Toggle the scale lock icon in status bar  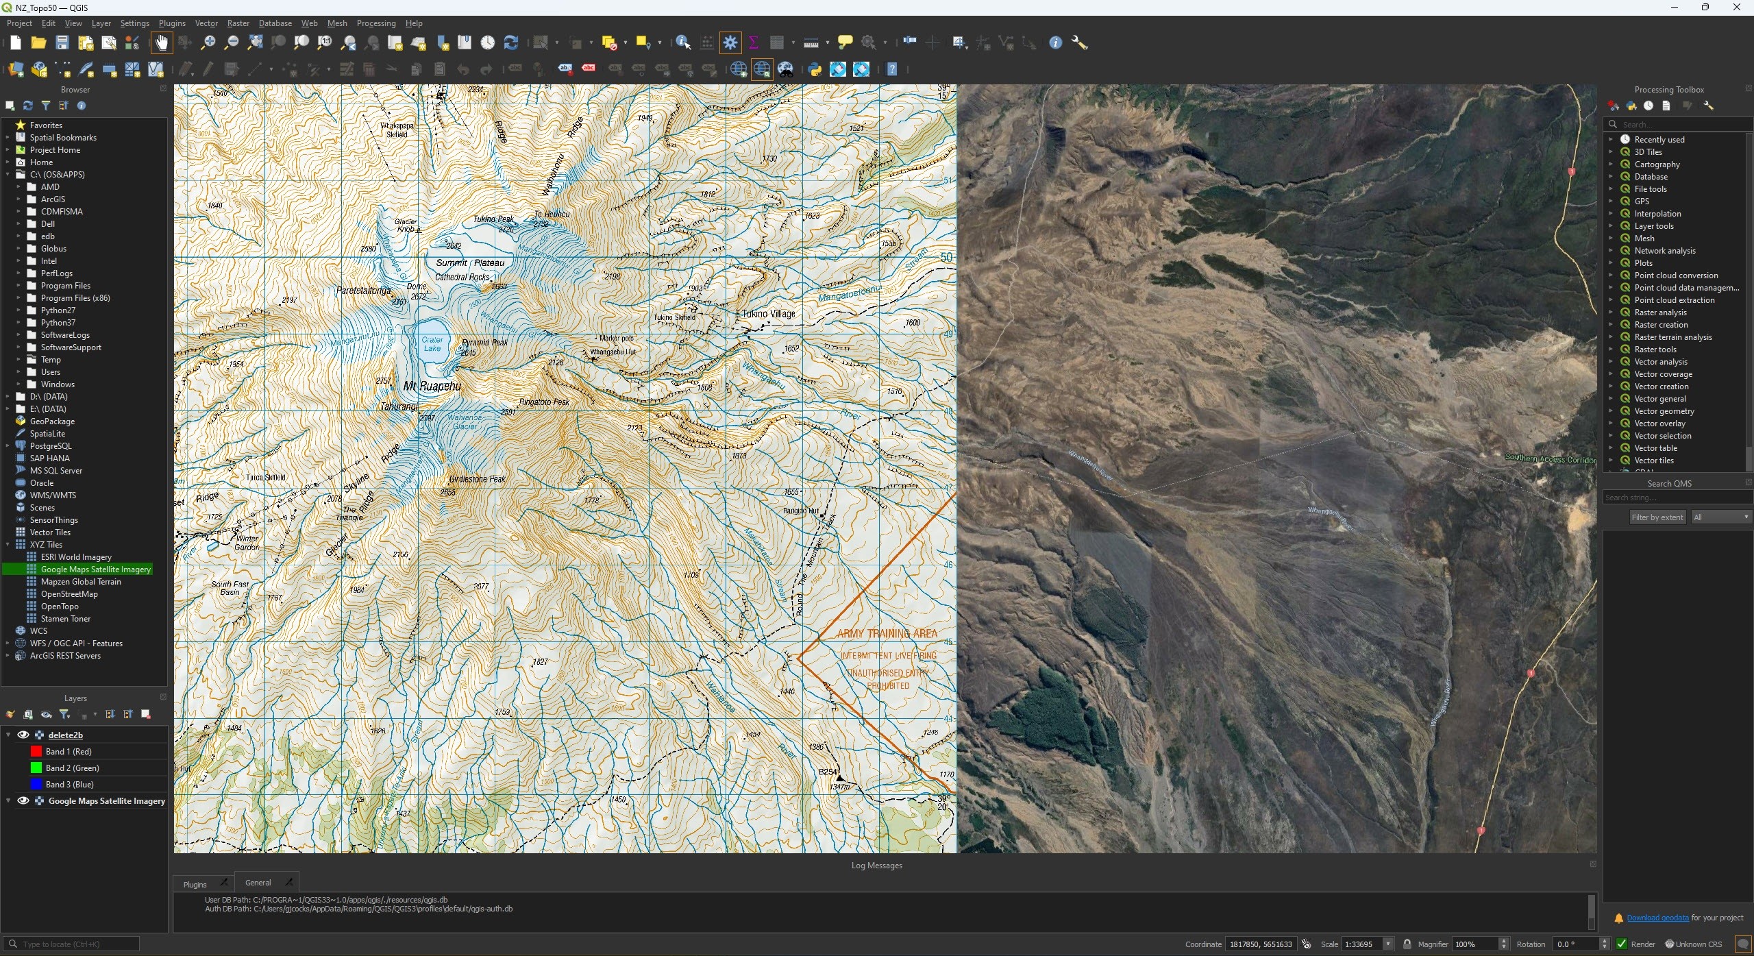(1407, 944)
